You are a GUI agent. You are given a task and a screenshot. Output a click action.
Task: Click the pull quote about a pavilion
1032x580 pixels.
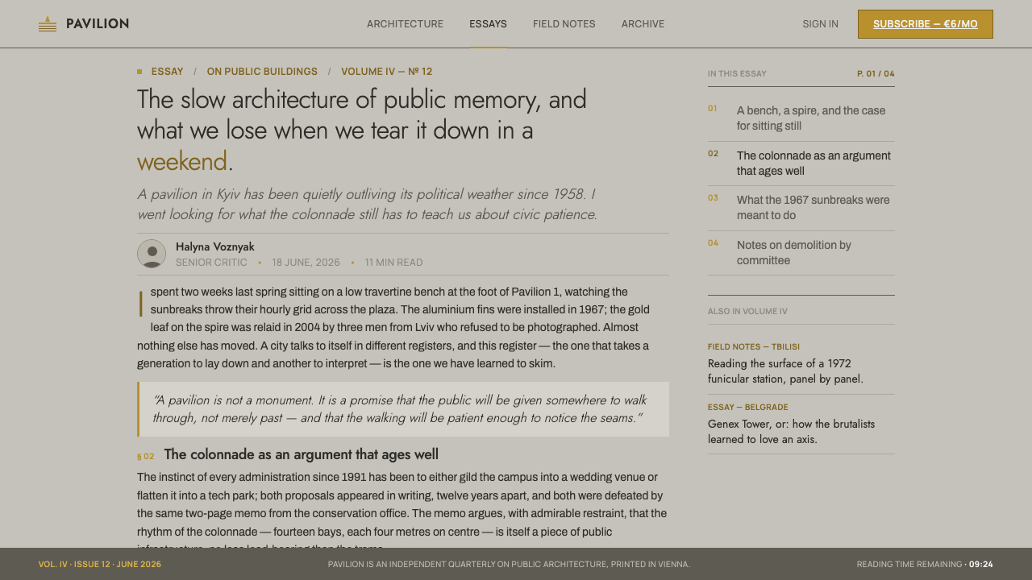(403, 409)
